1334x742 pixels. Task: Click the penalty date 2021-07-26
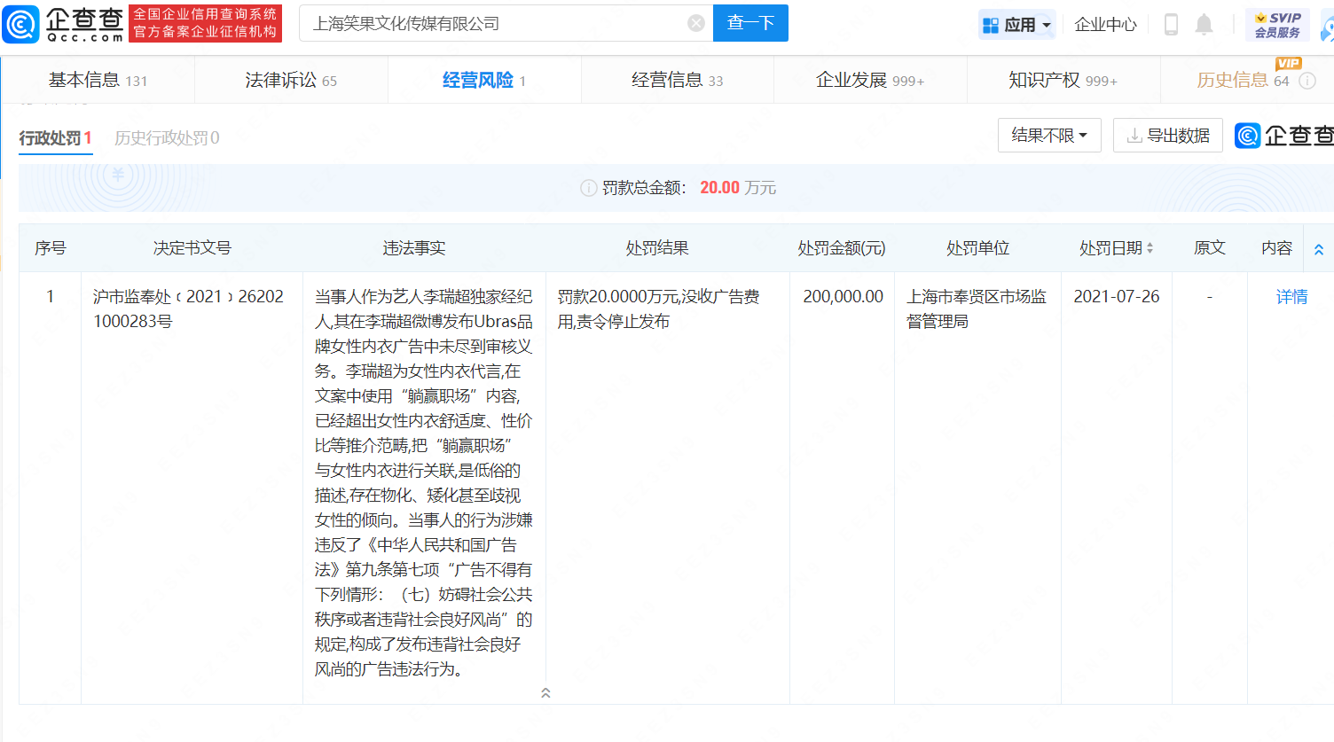tap(1117, 297)
